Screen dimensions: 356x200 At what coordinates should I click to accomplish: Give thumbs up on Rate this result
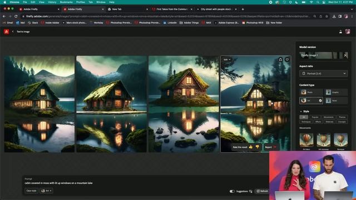(251, 147)
